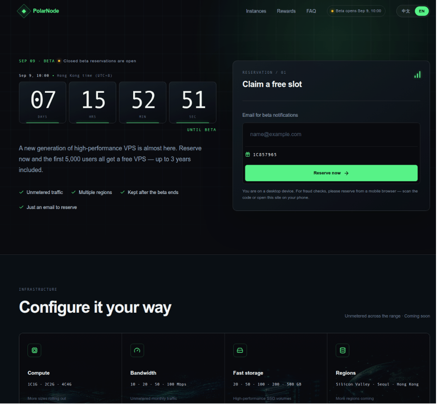Click the '20 · 50 · 100 · 200 · 500 GB' text

[267, 384]
